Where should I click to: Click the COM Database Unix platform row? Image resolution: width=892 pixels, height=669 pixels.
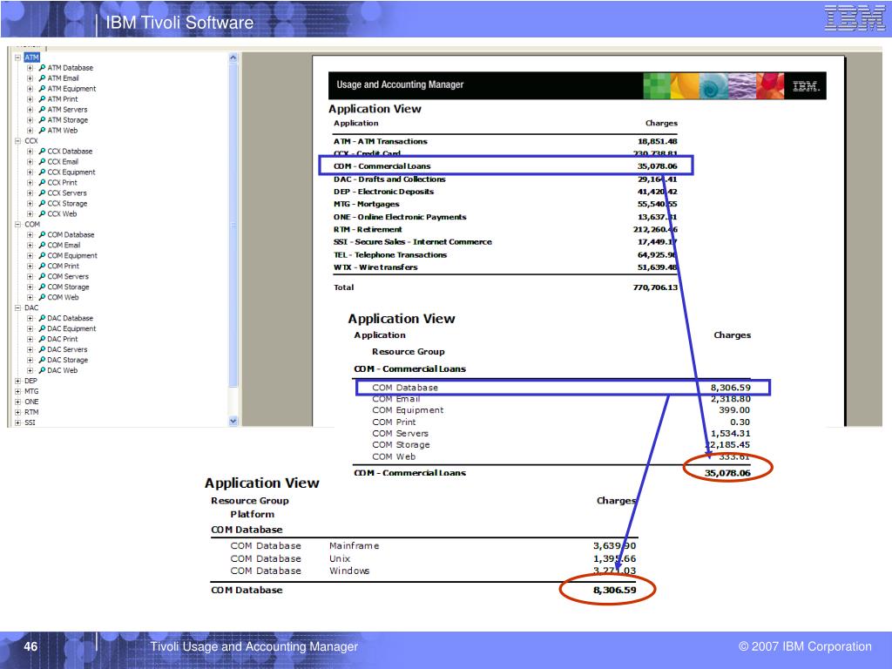(x=433, y=558)
